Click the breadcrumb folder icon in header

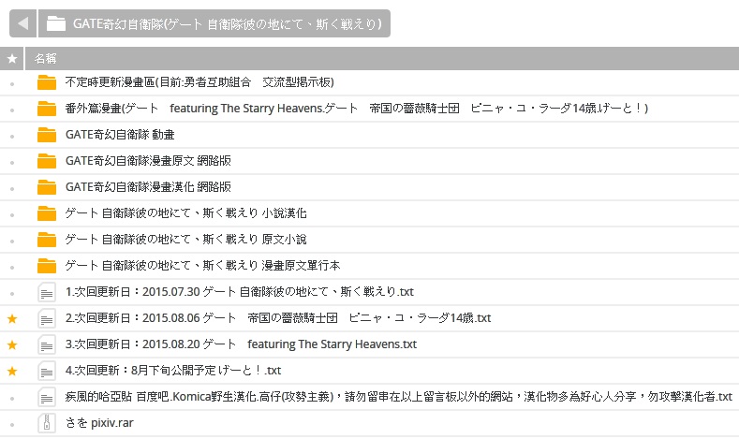[x=55, y=23]
